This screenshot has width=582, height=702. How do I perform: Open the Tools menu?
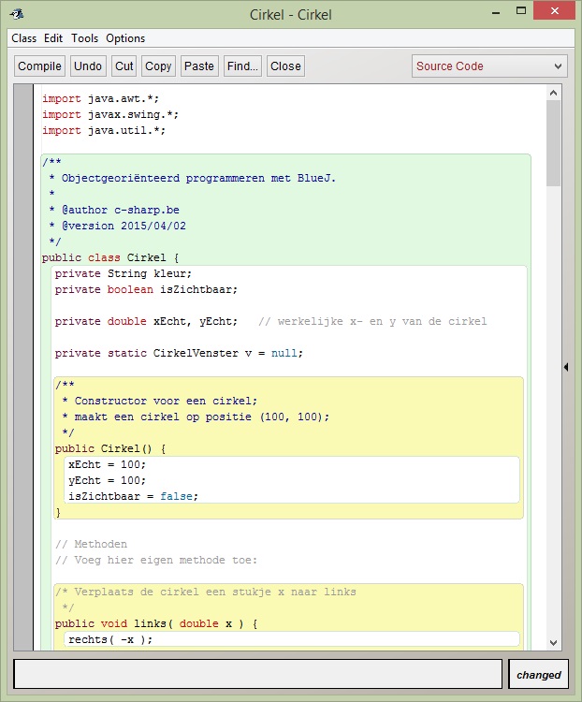click(x=84, y=38)
